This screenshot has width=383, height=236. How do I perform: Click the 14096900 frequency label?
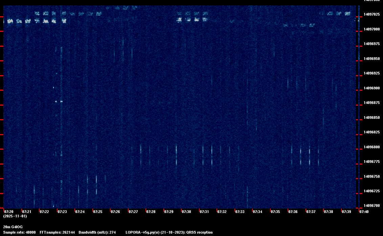coord(371,88)
